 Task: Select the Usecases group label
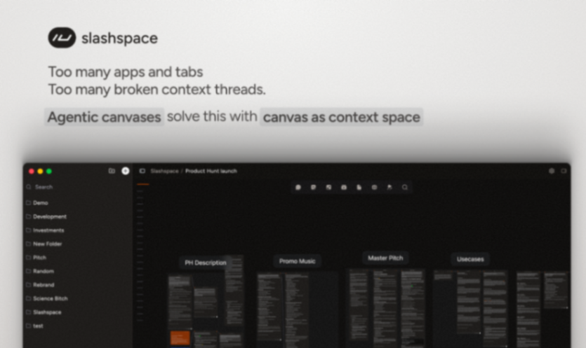(x=470, y=259)
